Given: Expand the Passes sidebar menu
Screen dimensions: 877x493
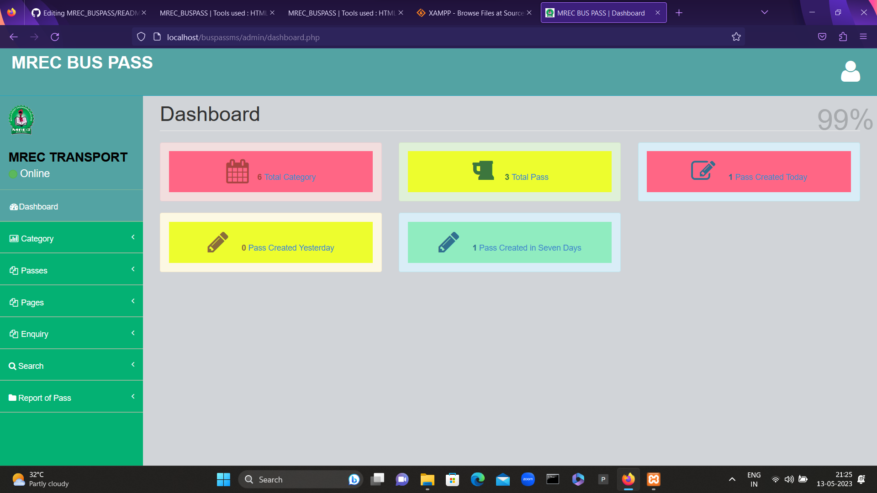Looking at the screenshot, I should [x=133, y=269].
